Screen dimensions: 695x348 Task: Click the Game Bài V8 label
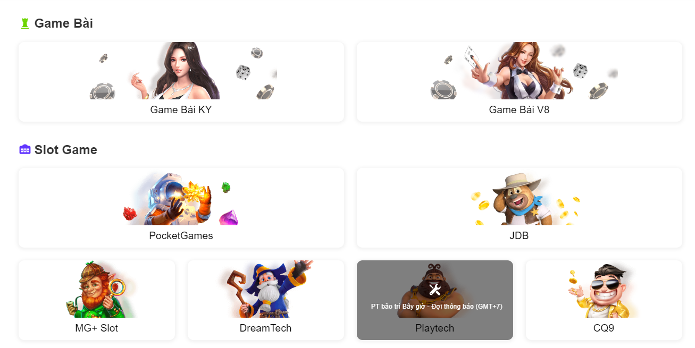pyautogui.click(x=520, y=110)
